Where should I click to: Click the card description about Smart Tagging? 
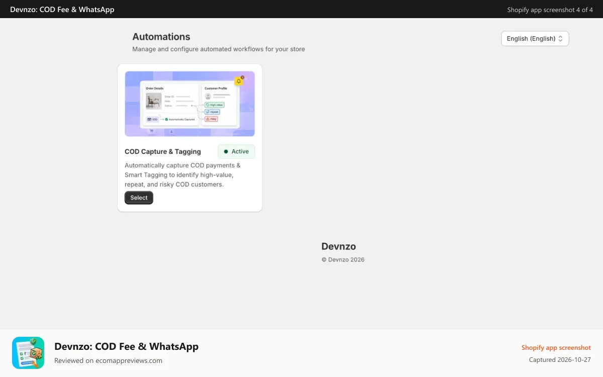pos(182,175)
